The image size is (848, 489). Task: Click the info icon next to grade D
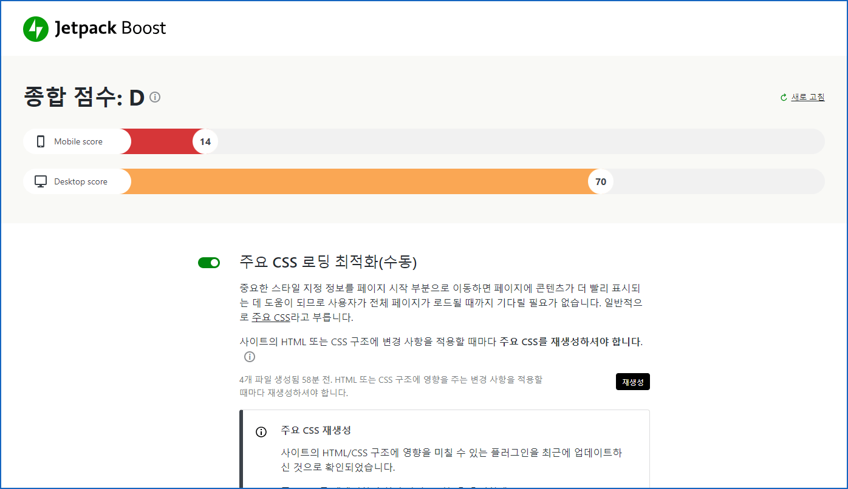coord(154,97)
